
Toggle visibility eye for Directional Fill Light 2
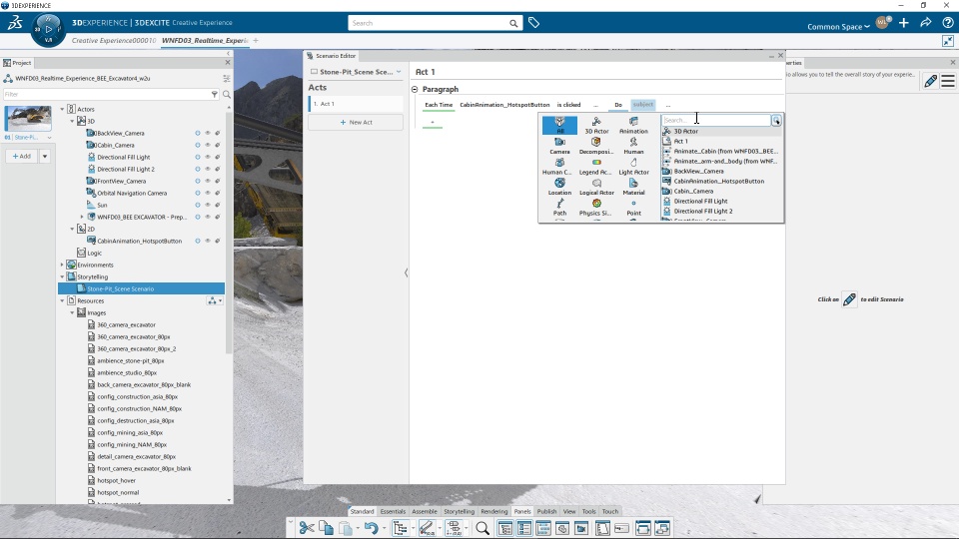208,169
